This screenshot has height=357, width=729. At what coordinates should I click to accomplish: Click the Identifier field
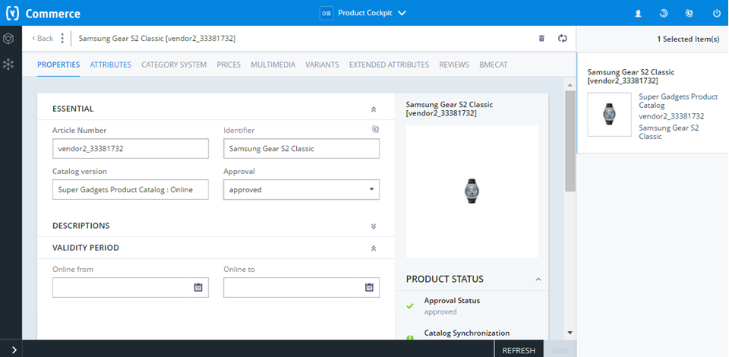point(301,149)
